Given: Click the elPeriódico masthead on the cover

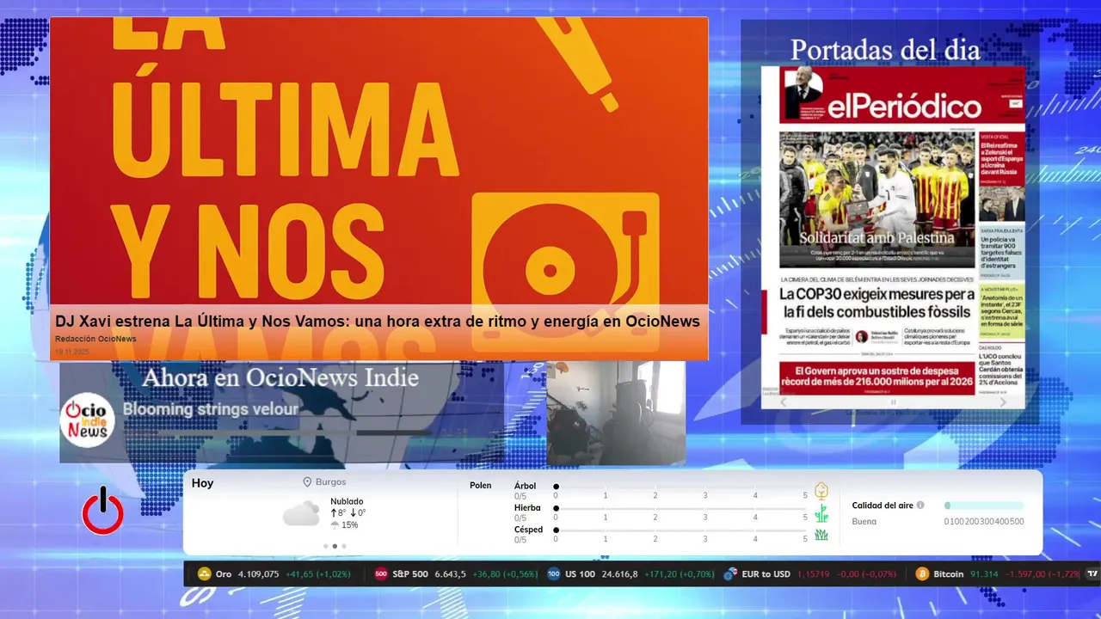Looking at the screenshot, I should [904, 106].
